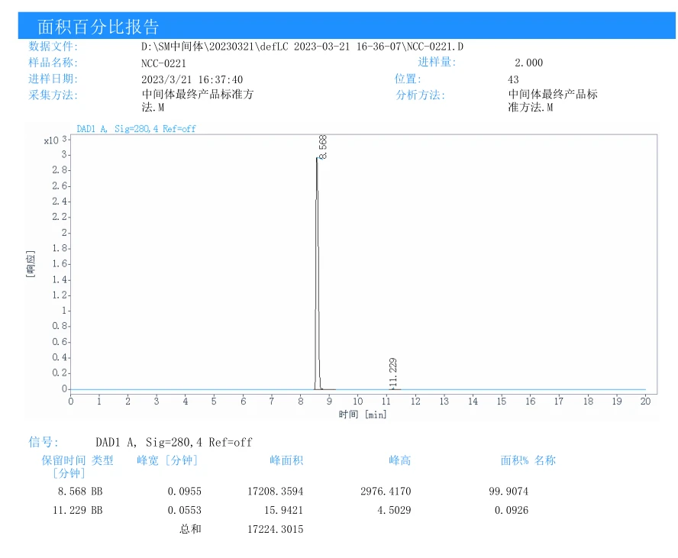Image resolution: width=678 pixels, height=558 pixels.
Task: Click the 响应 y-axis label
Action: (x=31, y=263)
